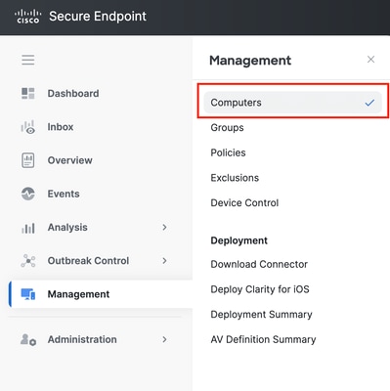The width and height of the screenshot is (390, 391).
Task: Open the Outbreak Control network icon
Action: pyautogui.click(x=28, y=261)
